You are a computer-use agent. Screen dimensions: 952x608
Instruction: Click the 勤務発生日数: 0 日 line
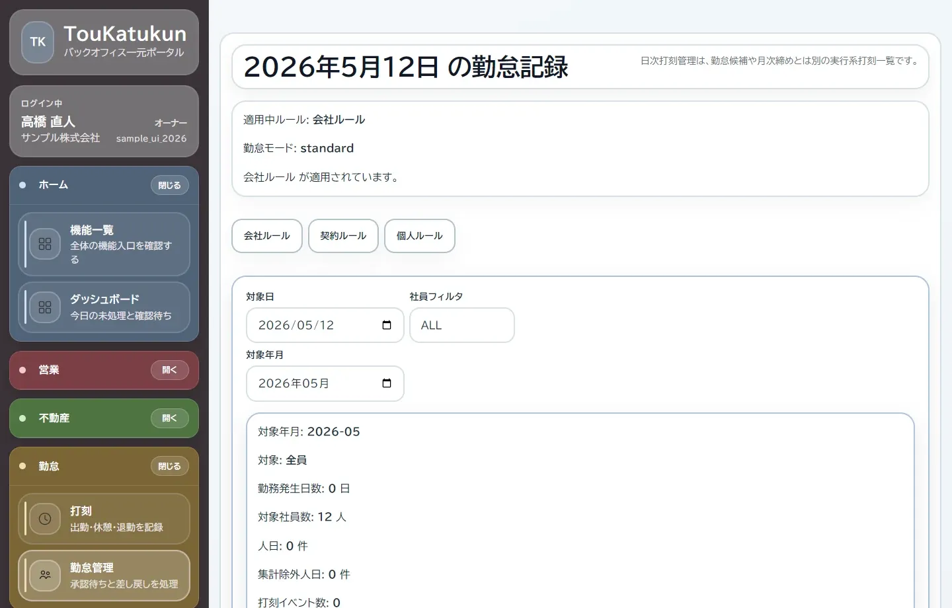pyautogui.click(x=303, y=488)
